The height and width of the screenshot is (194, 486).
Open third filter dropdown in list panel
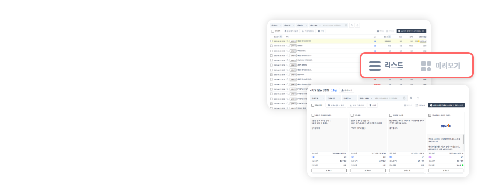(x=302, y=25)
